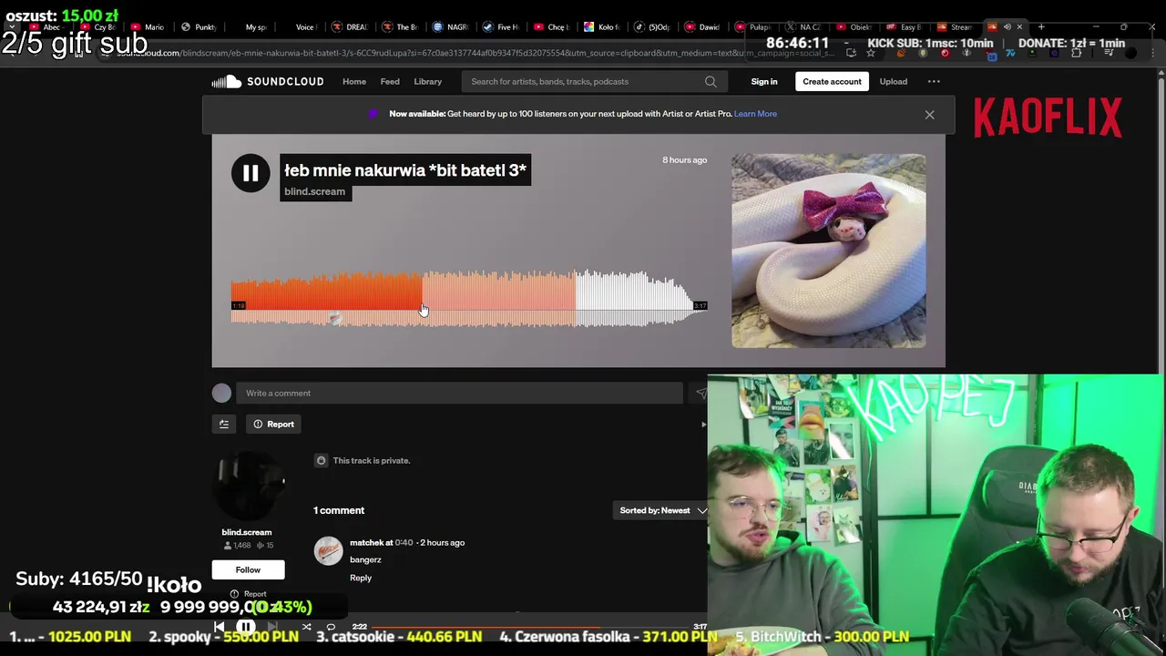The width and height of the screenshot is (1166, 656).
Task: Click the Follow button
Action: coord(248,570)
